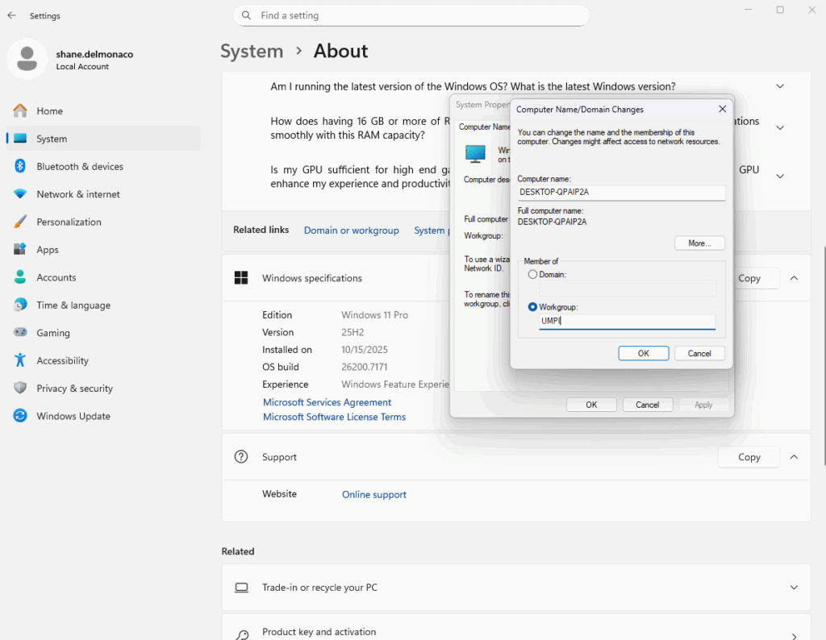
Task: Click the More... button
Action: [x=699, y=243]
